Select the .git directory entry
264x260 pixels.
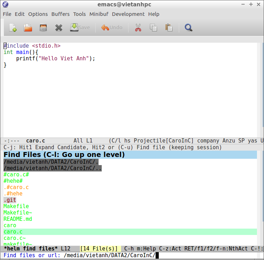tap(10, 200)
